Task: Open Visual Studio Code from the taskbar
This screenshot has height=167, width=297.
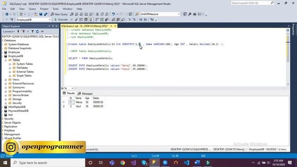Action: click(x=187, y=163)
